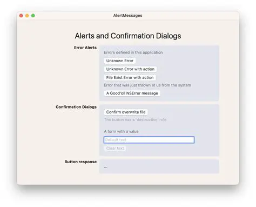Select the Alerts and Confirmation Dialogs heading
The width and height of the screenshot is (256, 207).
point(128,36)
